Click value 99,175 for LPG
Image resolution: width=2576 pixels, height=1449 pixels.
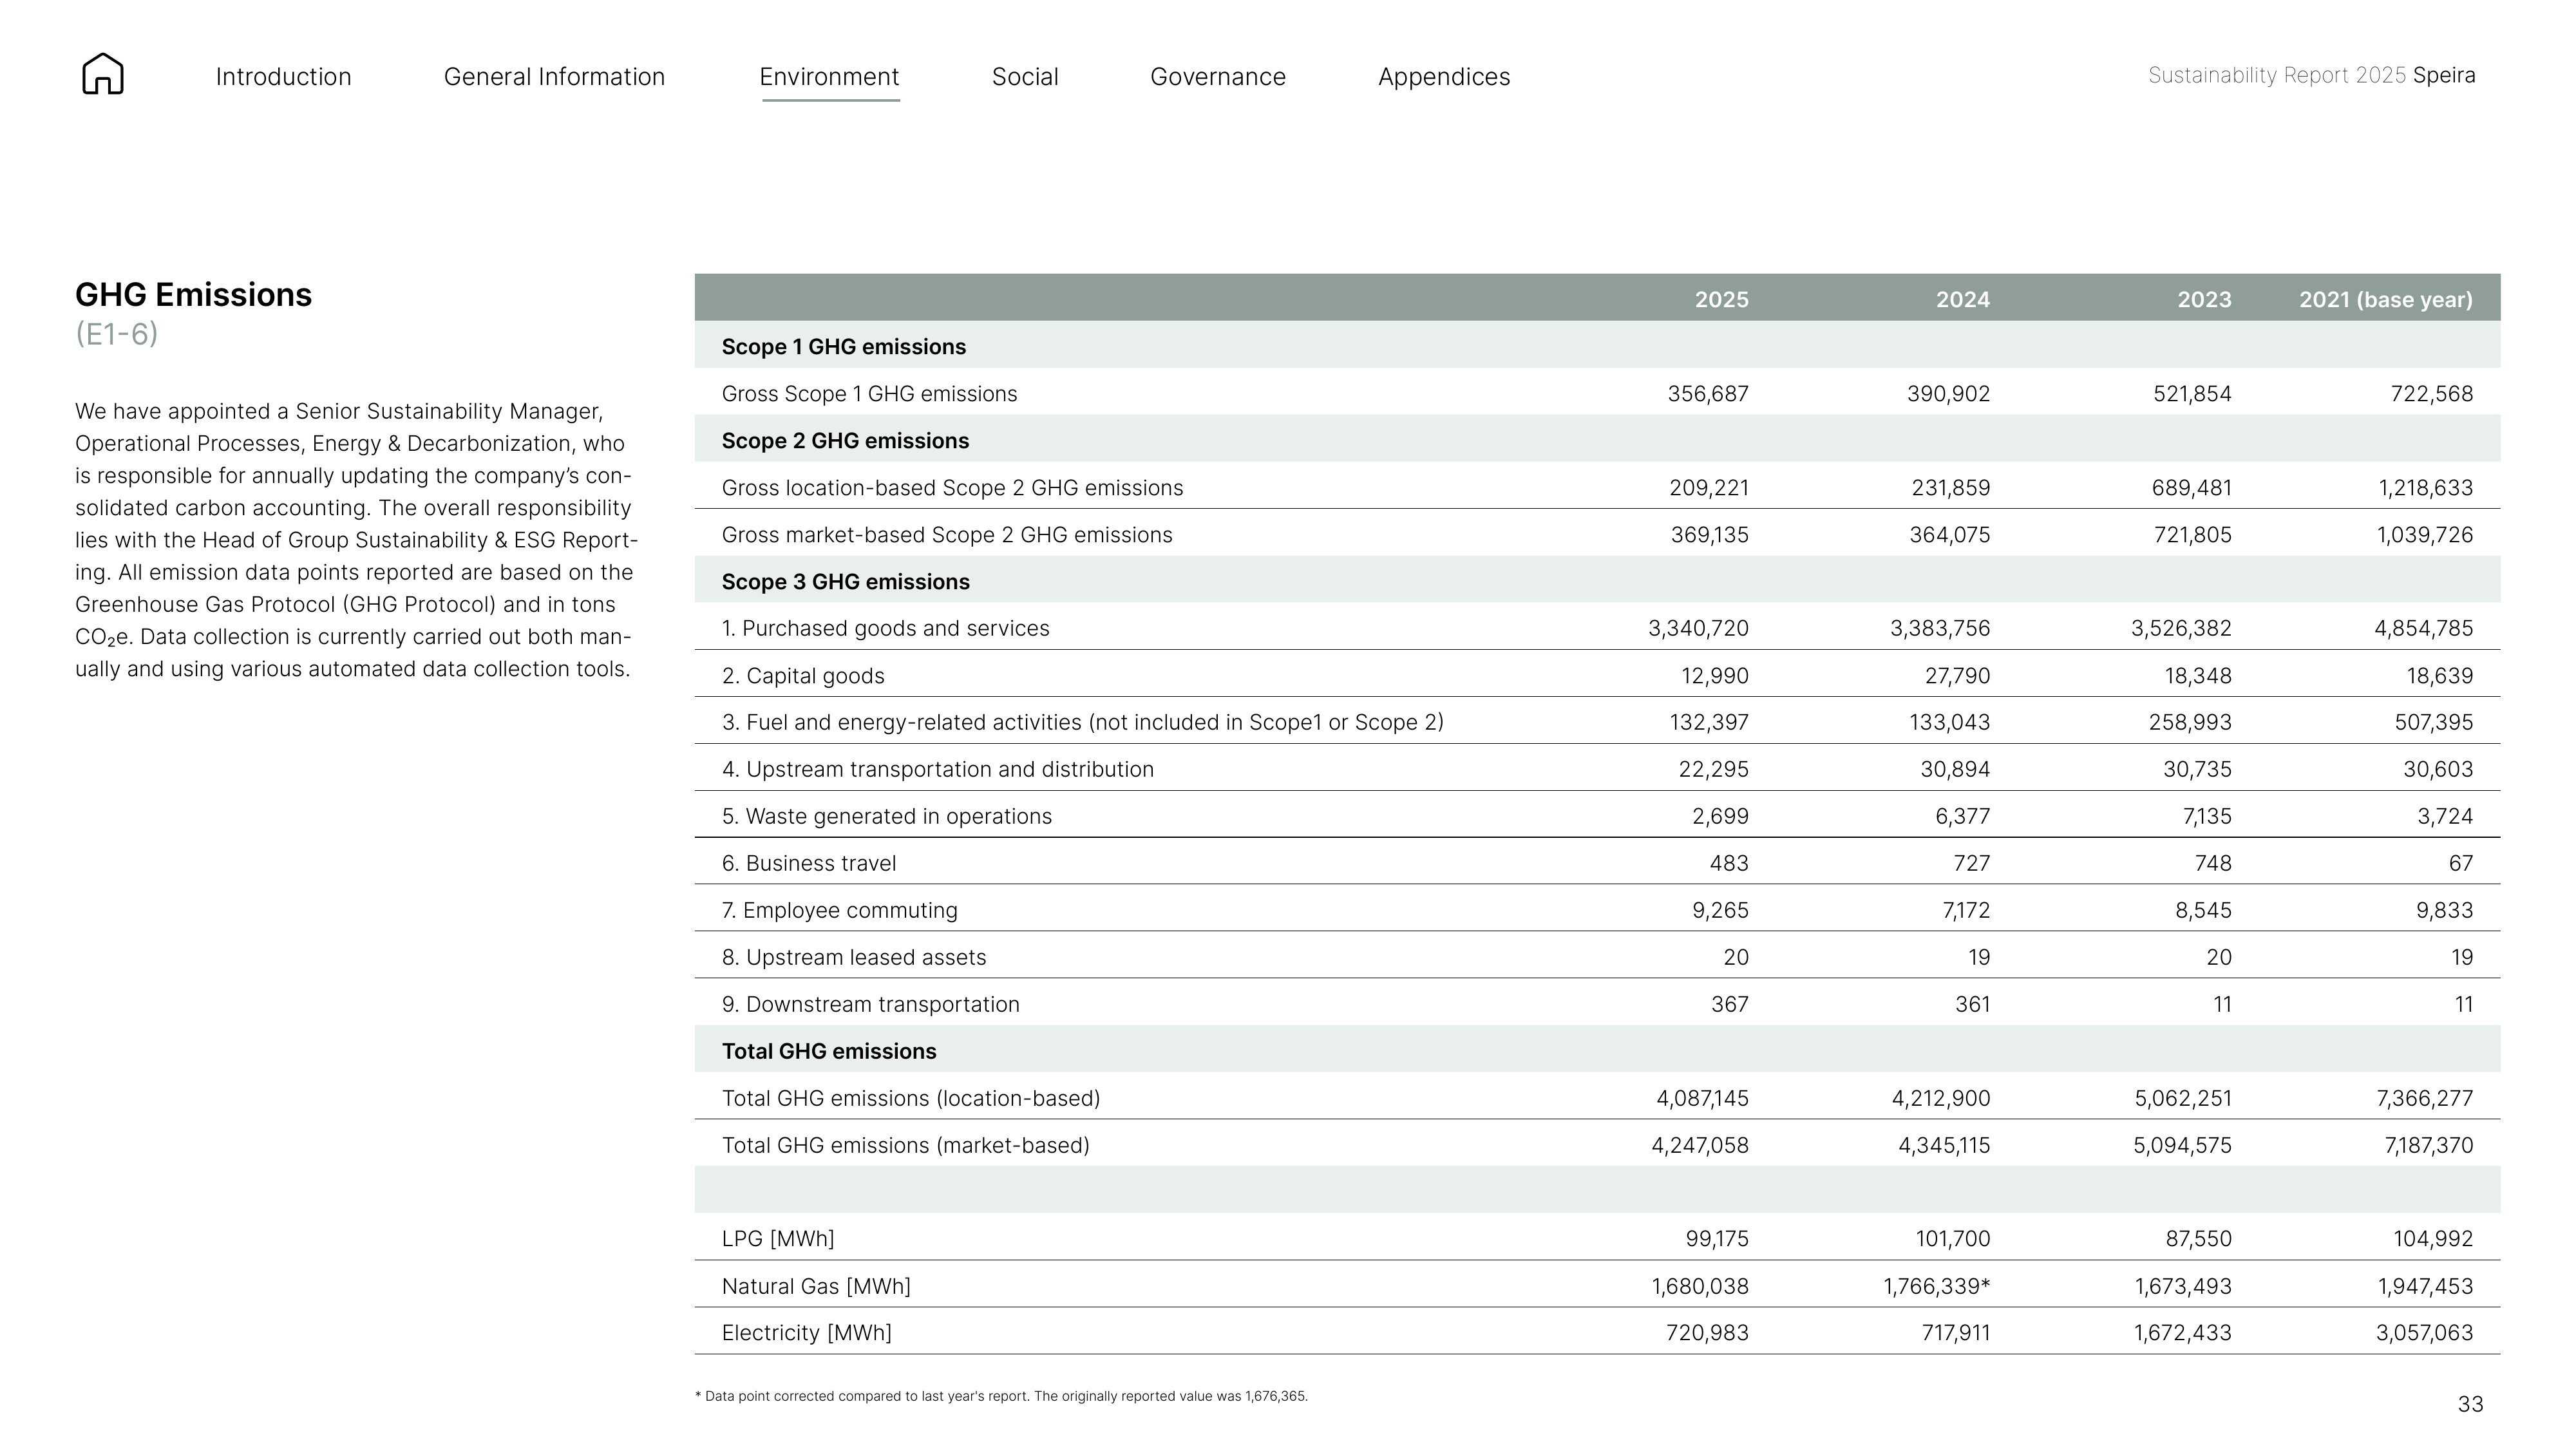1717,1239
